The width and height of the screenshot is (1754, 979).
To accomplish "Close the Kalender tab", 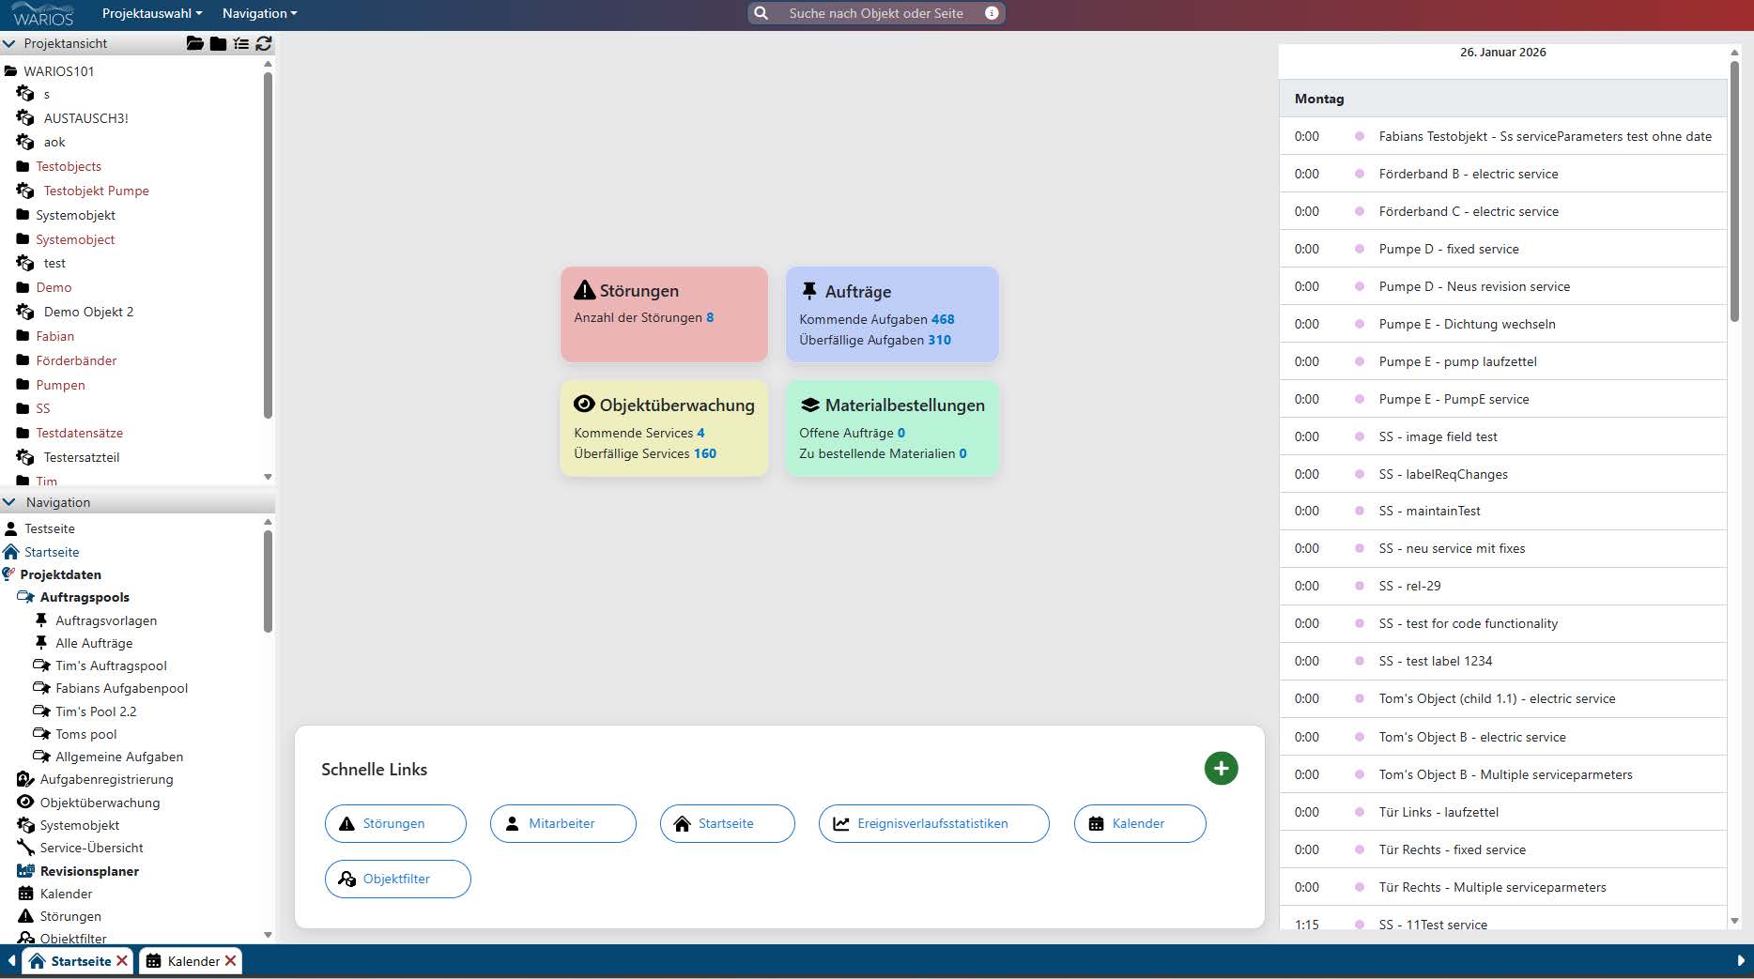I will coord(231,961).
